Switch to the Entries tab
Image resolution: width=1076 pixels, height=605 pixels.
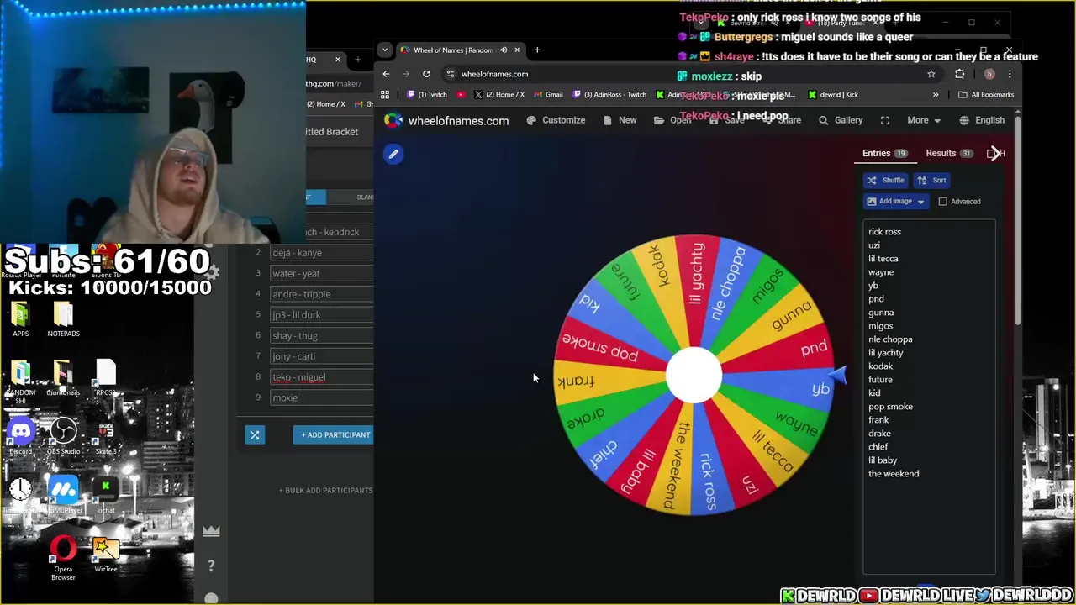click(x=884, y=154)
